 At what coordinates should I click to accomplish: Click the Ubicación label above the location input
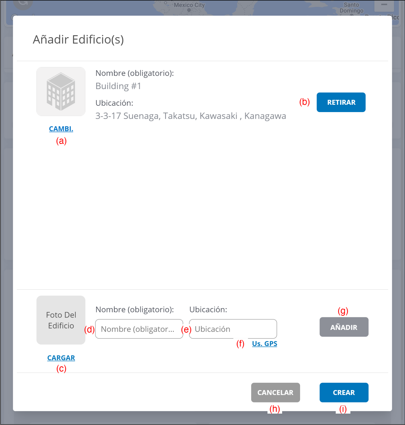click(x=208, y=309)
